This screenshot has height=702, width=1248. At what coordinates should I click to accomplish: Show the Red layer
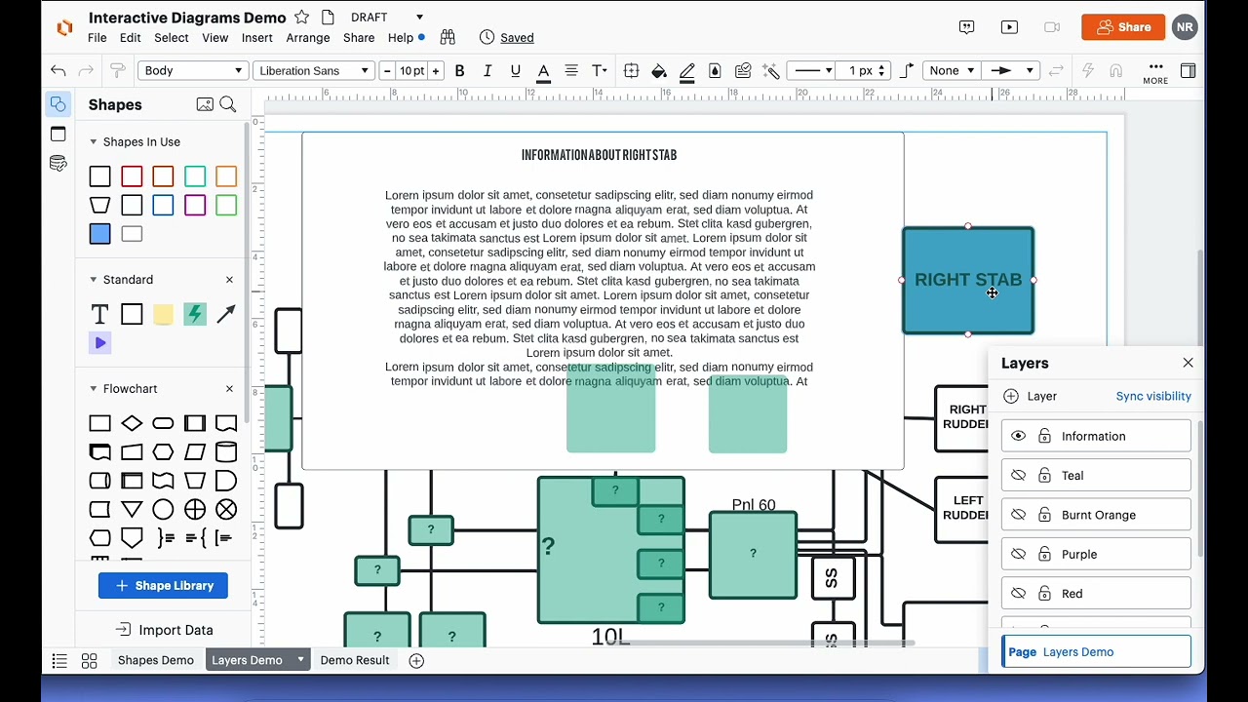coord(1018,593)
